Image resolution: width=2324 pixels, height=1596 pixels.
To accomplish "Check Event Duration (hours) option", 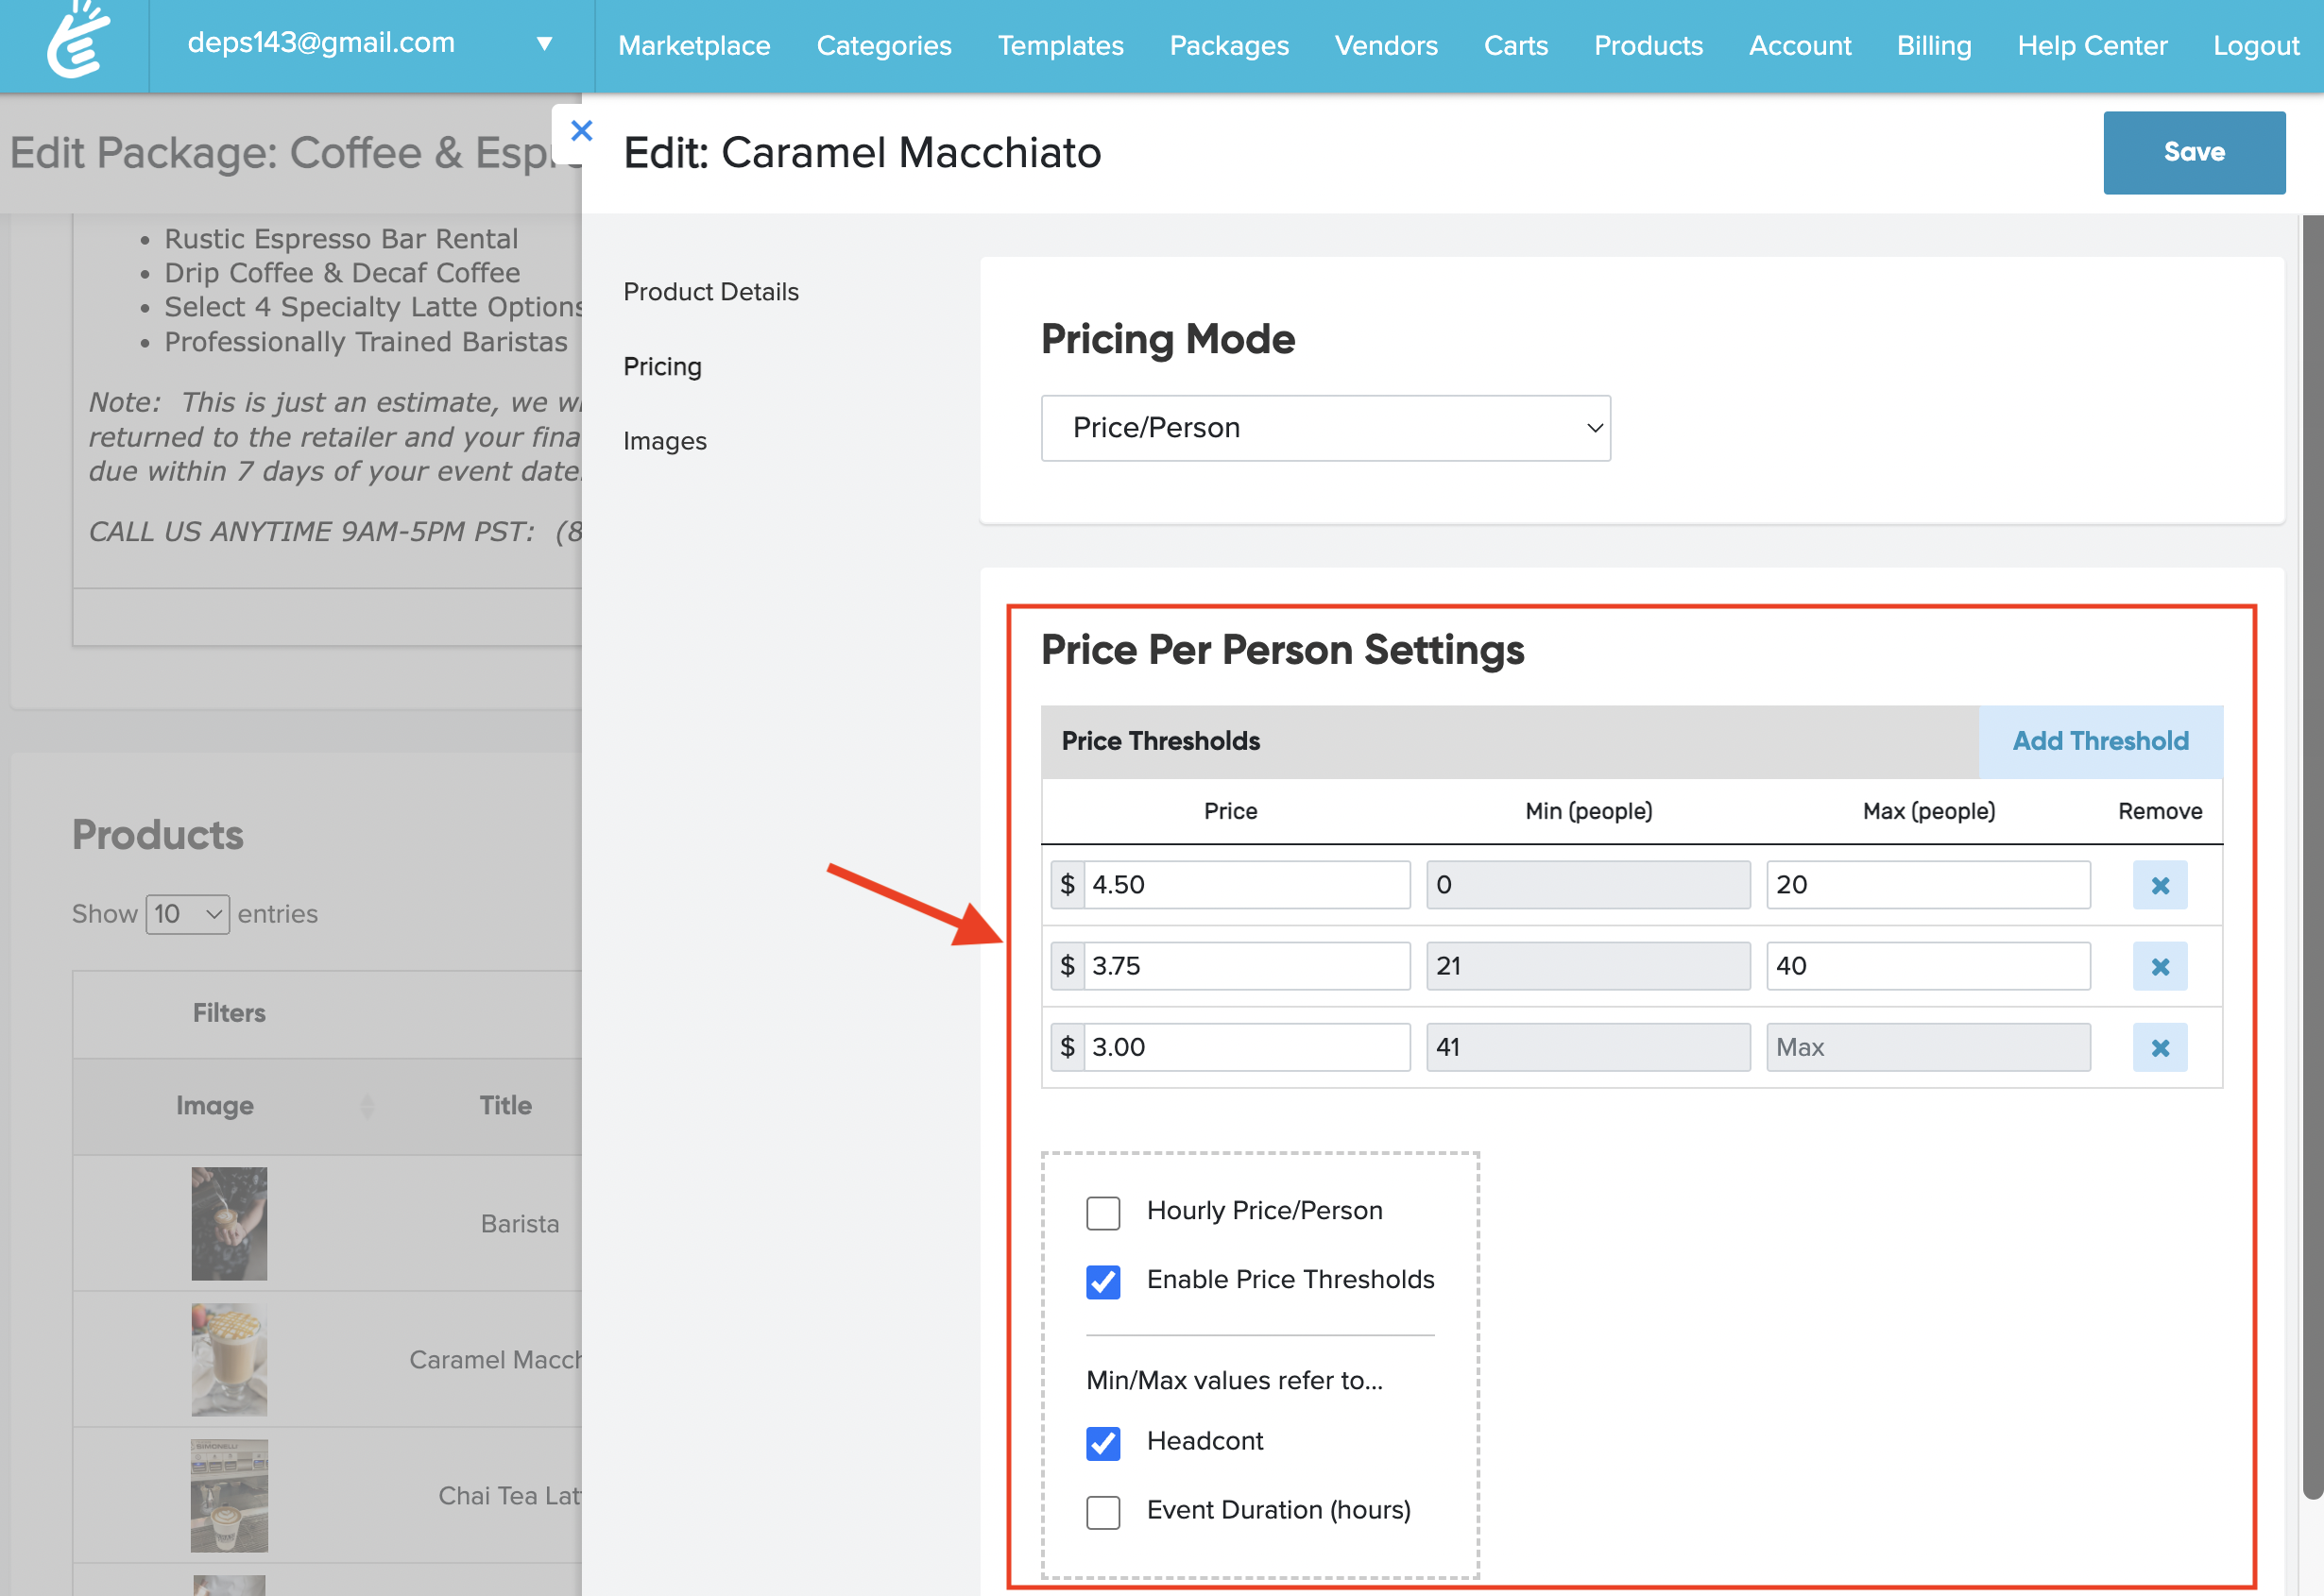I will click(x=1102, y=1511).
